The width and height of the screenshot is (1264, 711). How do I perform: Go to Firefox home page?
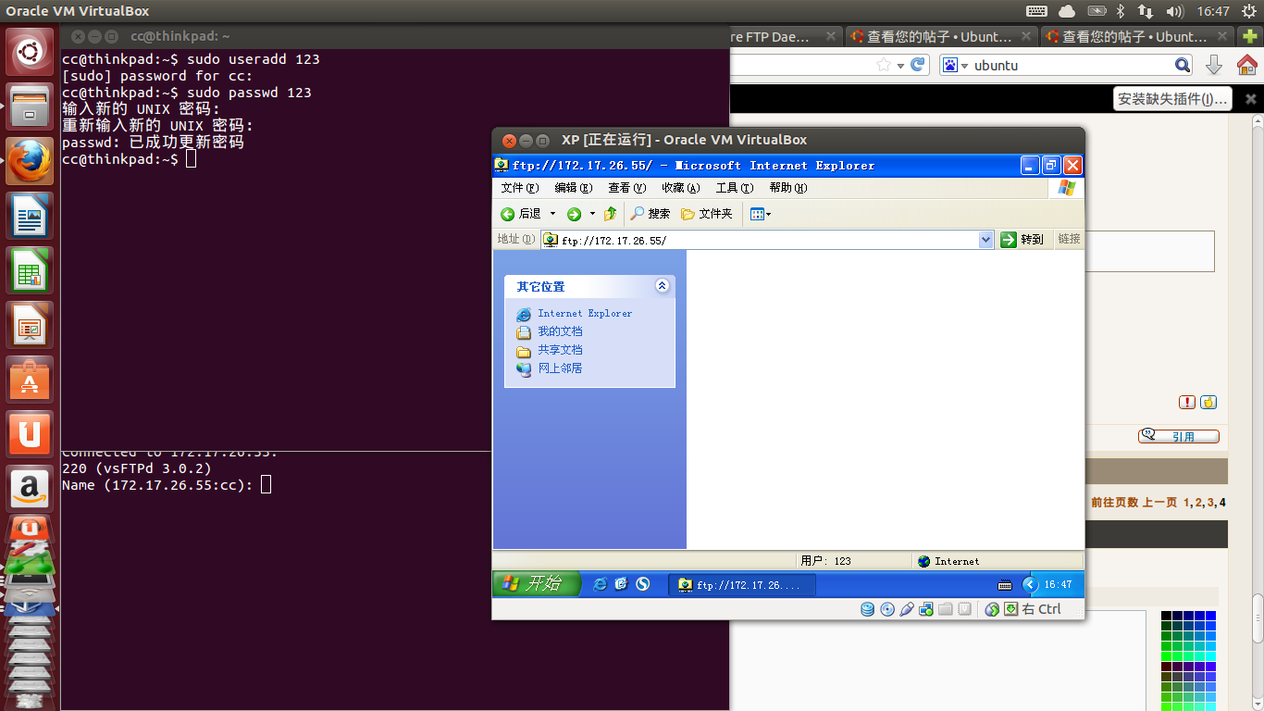coord(1247,65)
